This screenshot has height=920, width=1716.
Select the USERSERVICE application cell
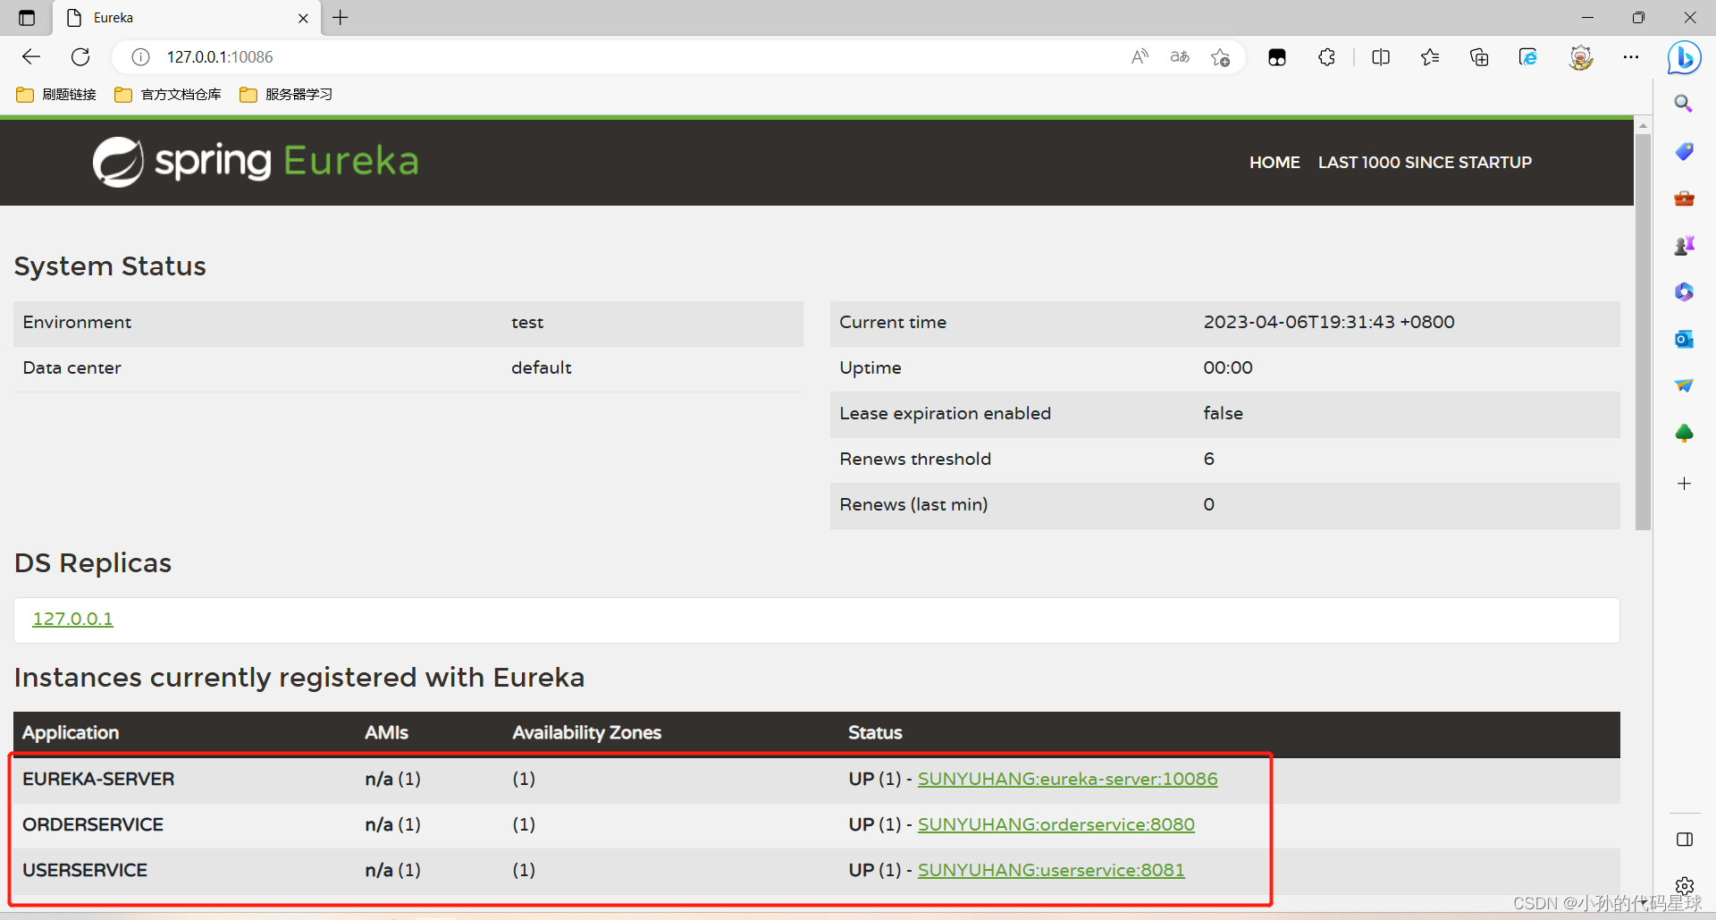85,870
